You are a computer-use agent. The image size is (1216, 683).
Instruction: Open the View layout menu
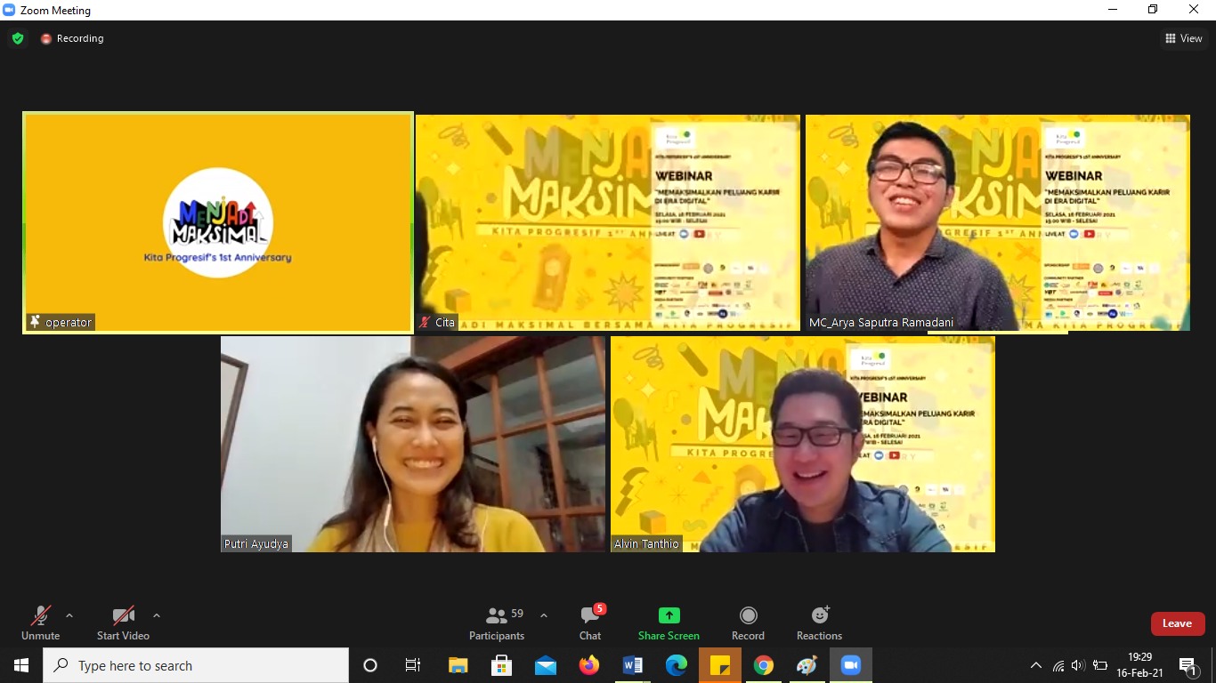1183,38
